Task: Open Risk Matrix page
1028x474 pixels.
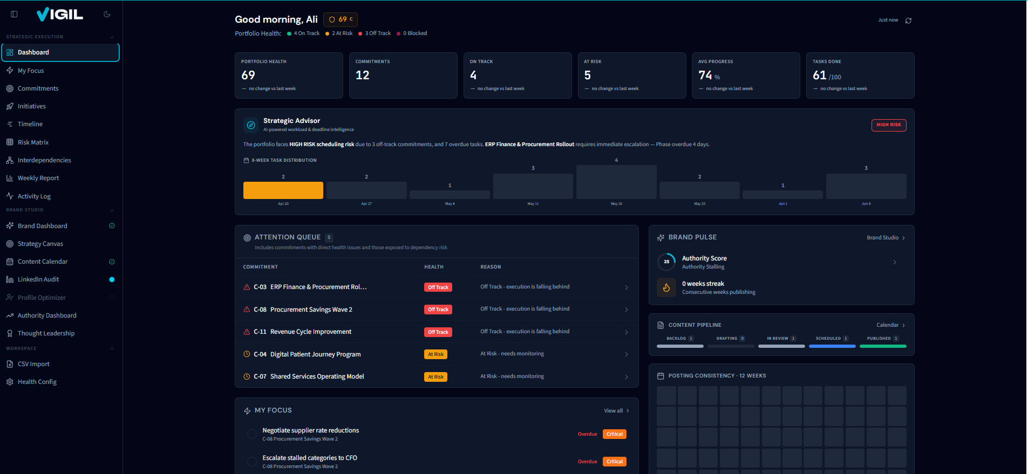Action: pyautogui.click(x=60, y=142)
